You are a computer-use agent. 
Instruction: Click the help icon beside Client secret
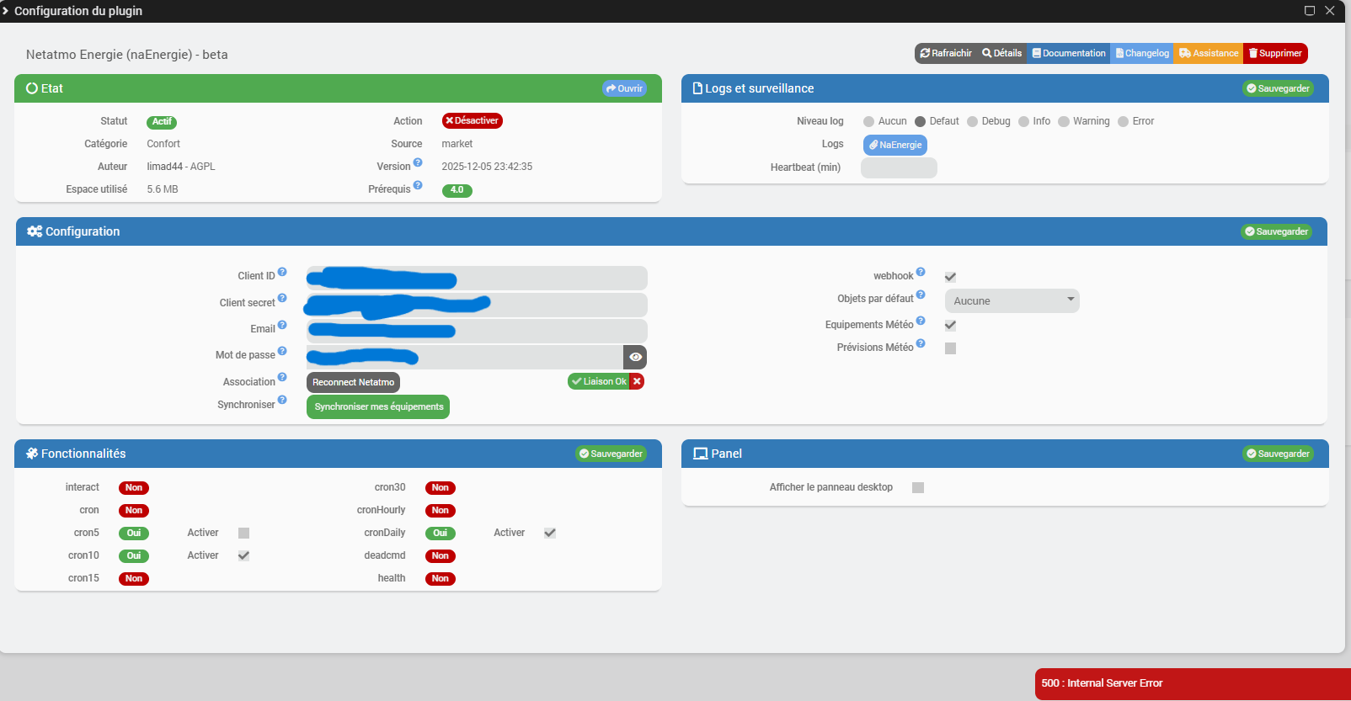coord(282,298)
